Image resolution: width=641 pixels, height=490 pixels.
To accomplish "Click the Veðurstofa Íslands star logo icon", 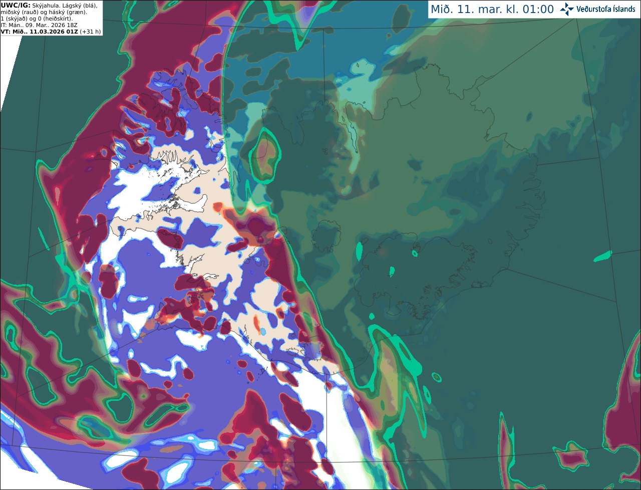I will (567, 9).
